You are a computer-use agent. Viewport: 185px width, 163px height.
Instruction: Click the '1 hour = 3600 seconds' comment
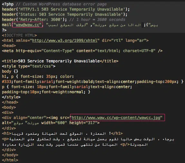click(97, 20)
